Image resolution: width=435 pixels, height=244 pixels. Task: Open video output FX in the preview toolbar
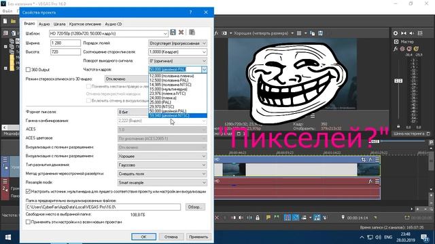click(216, 33)
